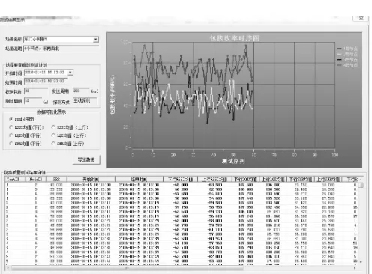Select the LQI均值(上行) radio button
372x274 pixels.
click(53, 136)
